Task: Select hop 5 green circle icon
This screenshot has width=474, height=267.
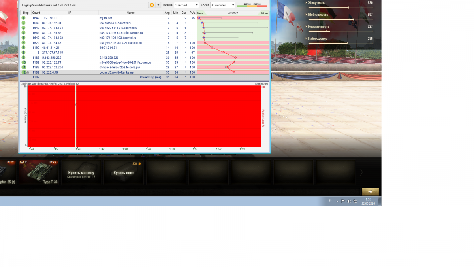Action: tap(24, 38)
